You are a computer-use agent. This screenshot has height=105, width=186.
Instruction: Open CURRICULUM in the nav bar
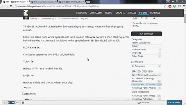tap(96, 13)
